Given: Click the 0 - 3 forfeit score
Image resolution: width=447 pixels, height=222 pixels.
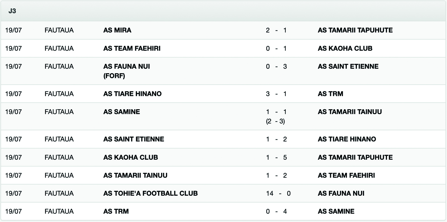Looking at the screenshot, I should (x=276, y=67).
